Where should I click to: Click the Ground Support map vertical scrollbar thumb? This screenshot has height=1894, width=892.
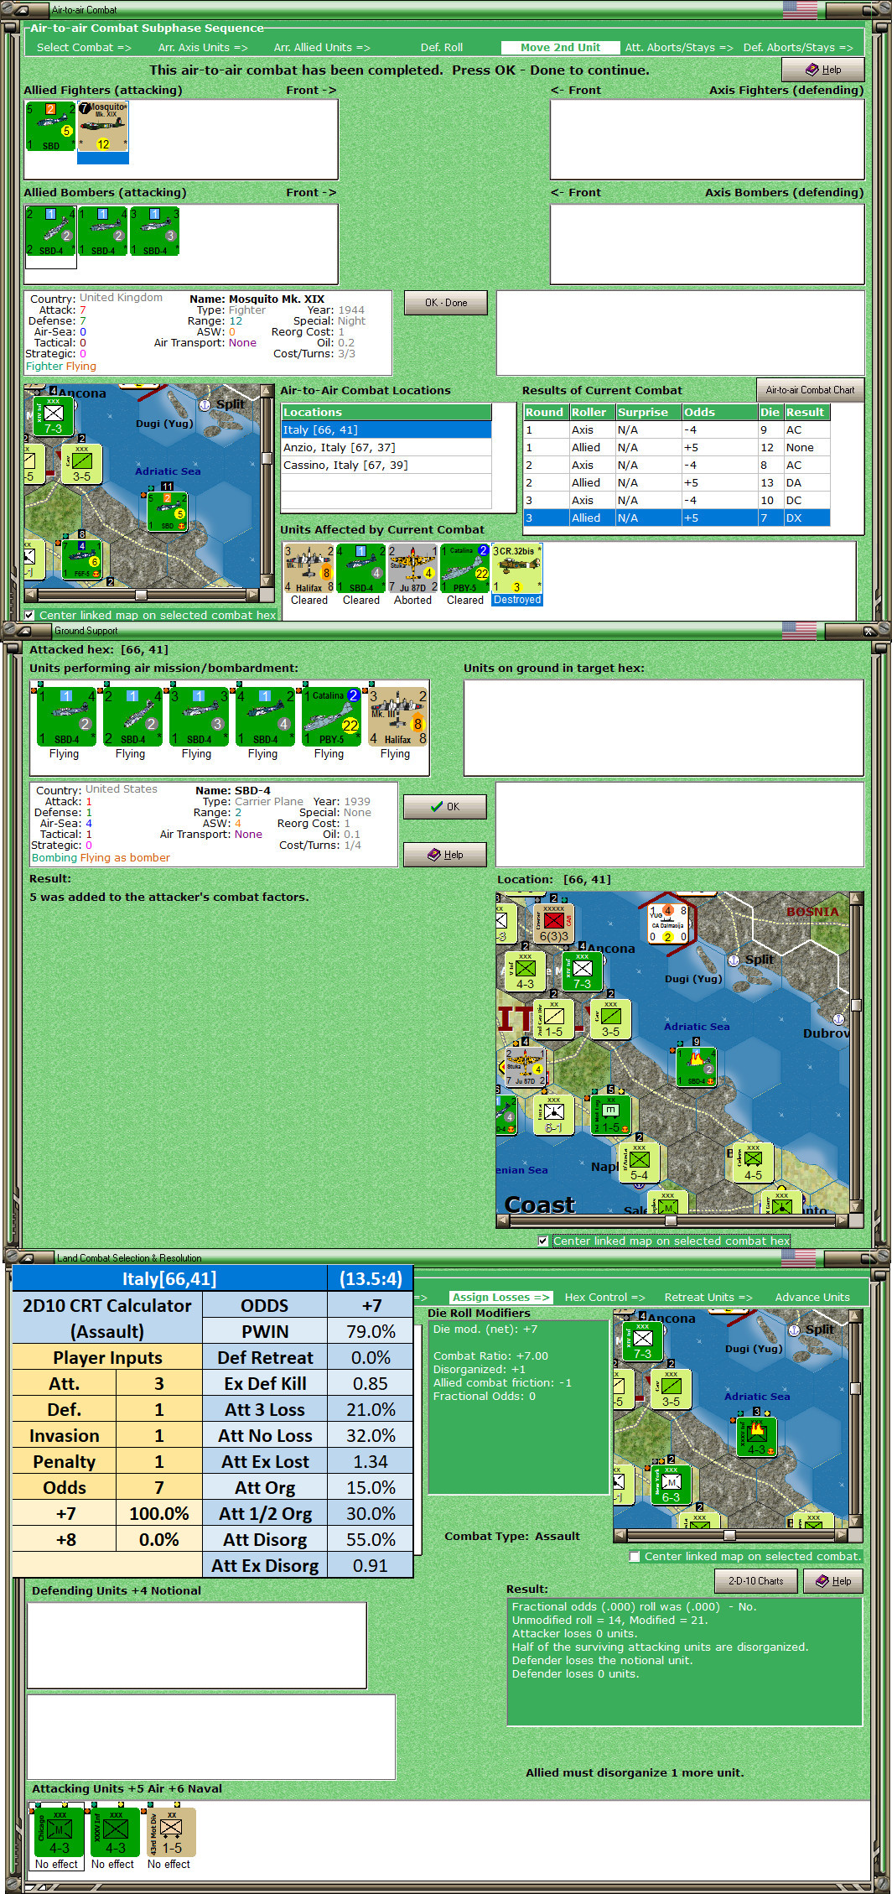pos(856,1005)
